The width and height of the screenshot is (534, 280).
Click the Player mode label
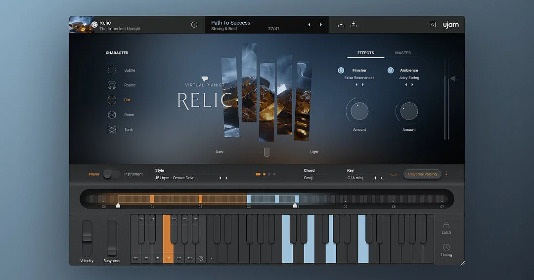[x=94, y=174]
